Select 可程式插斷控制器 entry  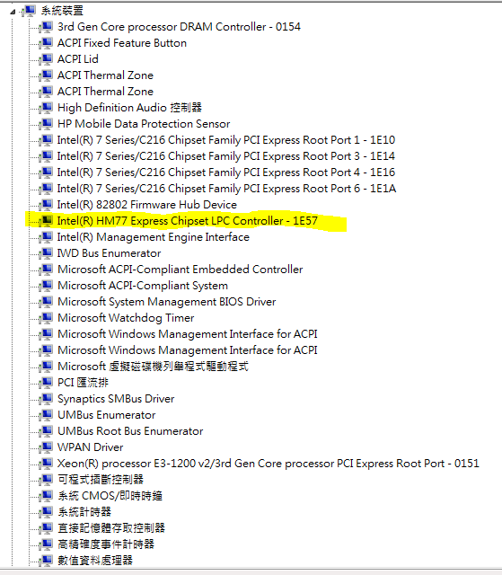101,479
